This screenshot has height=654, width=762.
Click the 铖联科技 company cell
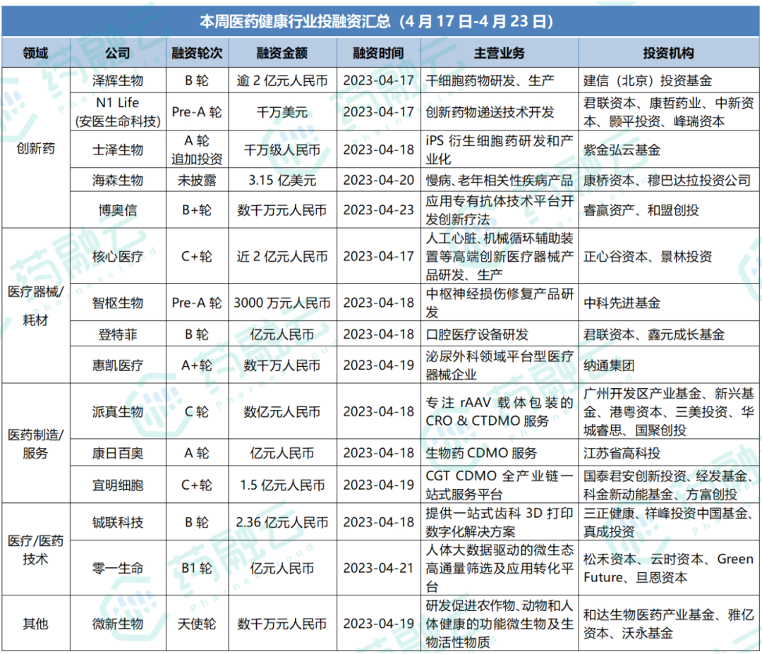[118, 522]
